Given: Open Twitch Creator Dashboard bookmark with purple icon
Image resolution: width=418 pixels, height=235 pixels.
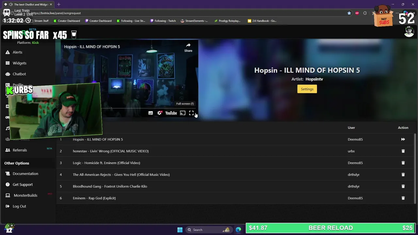Looking at the screenshot, I should point(98,21).
